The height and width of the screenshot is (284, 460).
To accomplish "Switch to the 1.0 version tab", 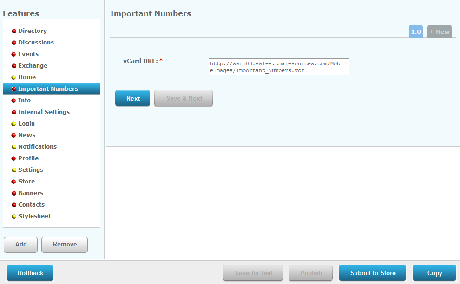I will pos(415,32).
